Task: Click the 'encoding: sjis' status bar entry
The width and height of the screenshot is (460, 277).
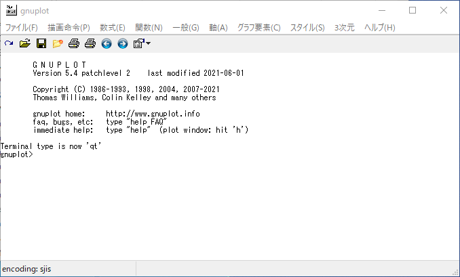Action: coord(26,269)
